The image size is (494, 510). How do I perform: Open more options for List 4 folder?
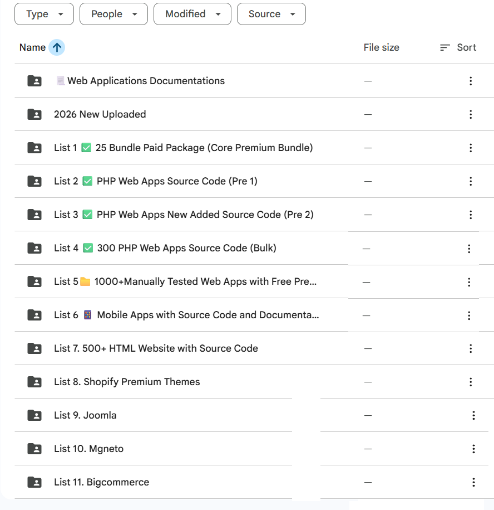coord(469,249)
